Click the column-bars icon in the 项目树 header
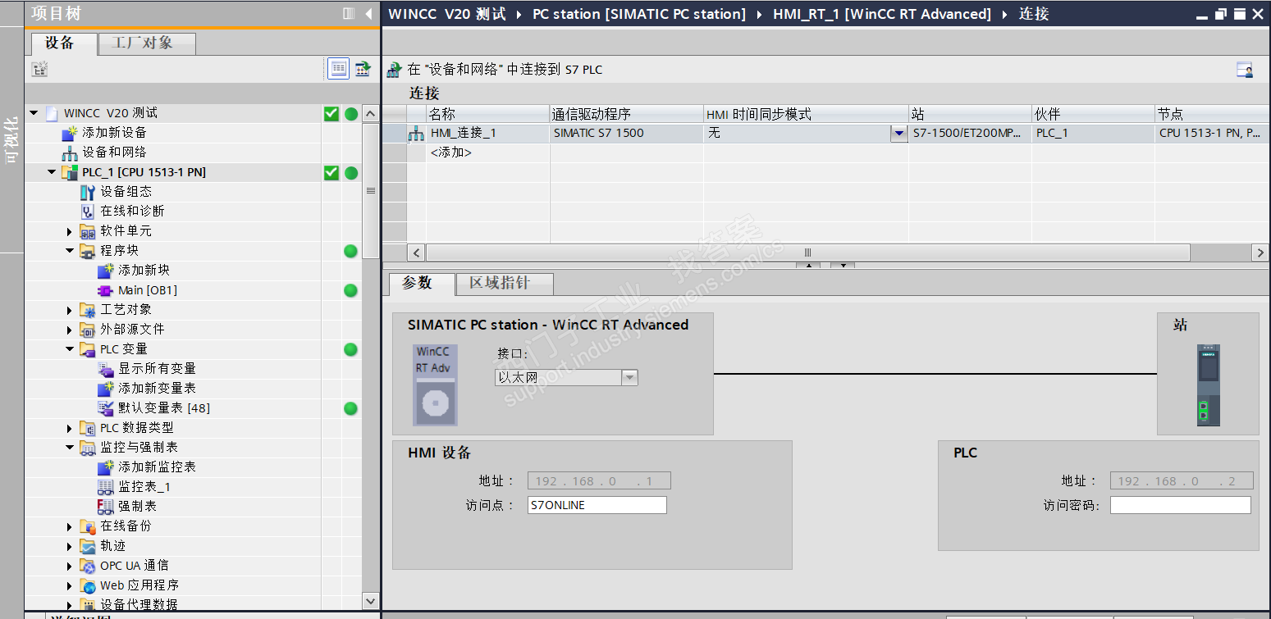Image resolution: width=1271 pixels, height=619 pixels. (349, 14)
